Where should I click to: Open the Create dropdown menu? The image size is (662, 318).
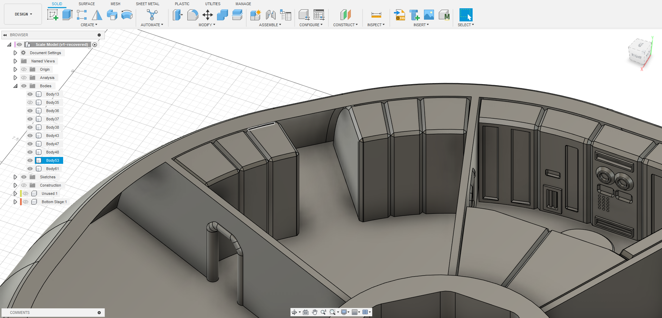89,25
